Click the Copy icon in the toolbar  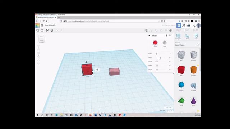point(37,30)
